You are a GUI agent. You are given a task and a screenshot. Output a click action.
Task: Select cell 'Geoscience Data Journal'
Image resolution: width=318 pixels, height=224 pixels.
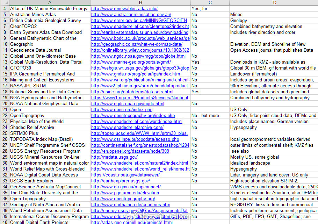50,50
